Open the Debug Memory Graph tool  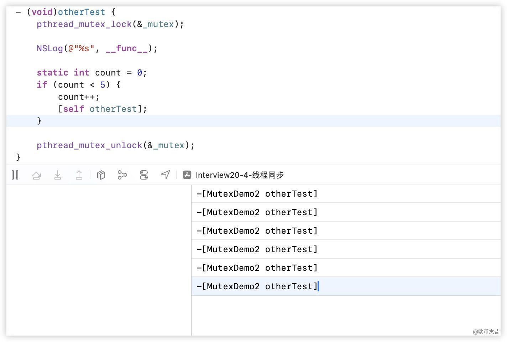(122, 175)
